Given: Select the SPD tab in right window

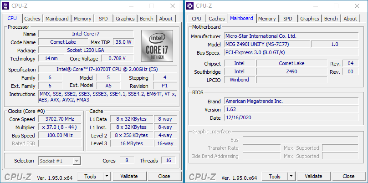Looking at the screenshot, I should pyautogui.click(x=288, y=19).
